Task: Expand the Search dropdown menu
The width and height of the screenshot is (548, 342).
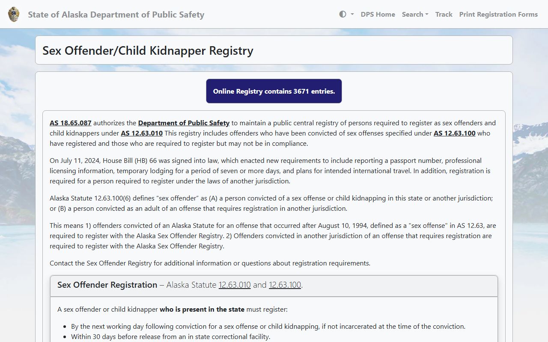Action: (415, 14)
